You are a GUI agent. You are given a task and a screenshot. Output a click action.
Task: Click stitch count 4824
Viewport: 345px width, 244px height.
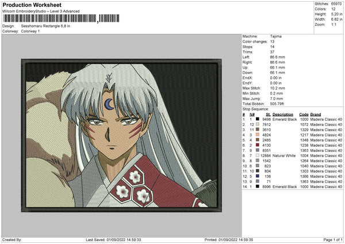click(x=266, y=135)
